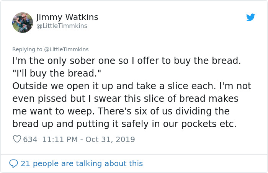
Task: Open @LittleTimmkins in the Replying to line
Action: click(66, 49)
